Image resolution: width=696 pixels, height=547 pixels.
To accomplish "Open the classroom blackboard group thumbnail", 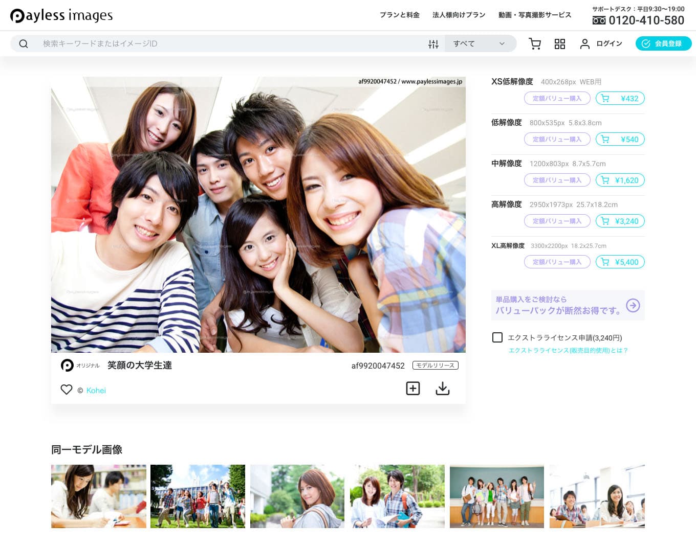I will click(x=496, y=496).
